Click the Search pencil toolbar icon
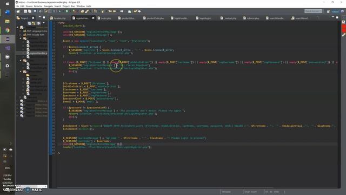The height and width of the screenshot is (195, 346). tap(86, 11)
